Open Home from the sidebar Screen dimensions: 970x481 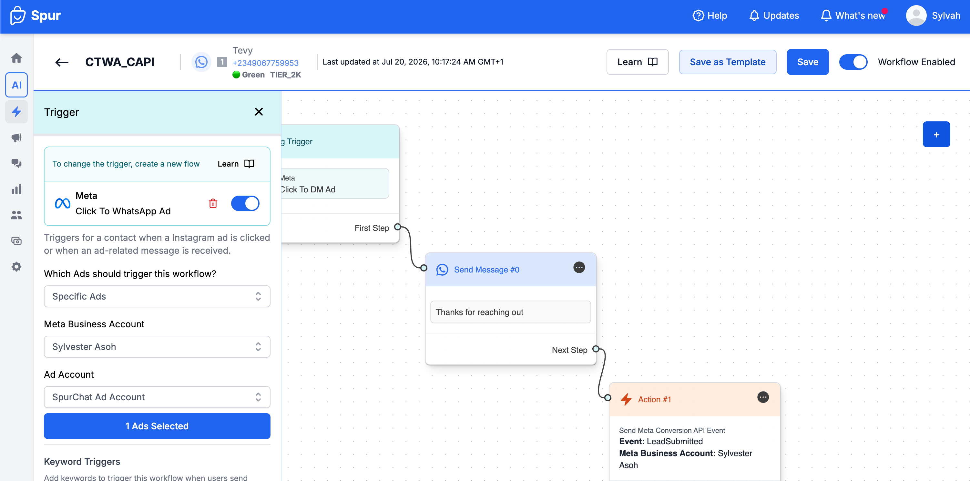(x=16, y=58)
